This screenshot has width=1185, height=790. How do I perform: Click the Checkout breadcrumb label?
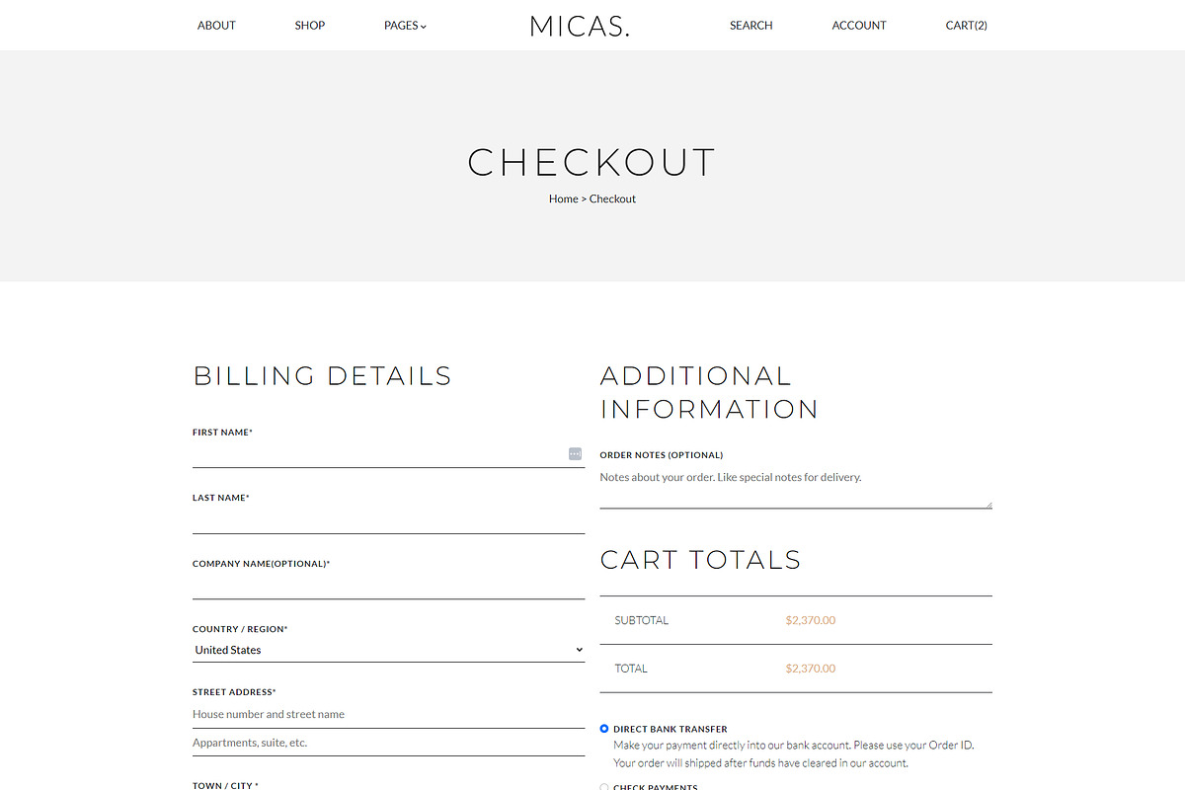pos(612,198)
